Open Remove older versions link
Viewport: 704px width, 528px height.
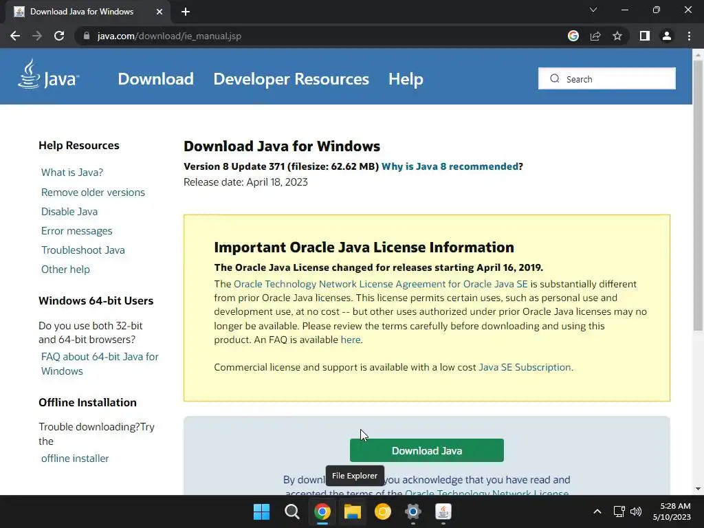click(93, 192)
